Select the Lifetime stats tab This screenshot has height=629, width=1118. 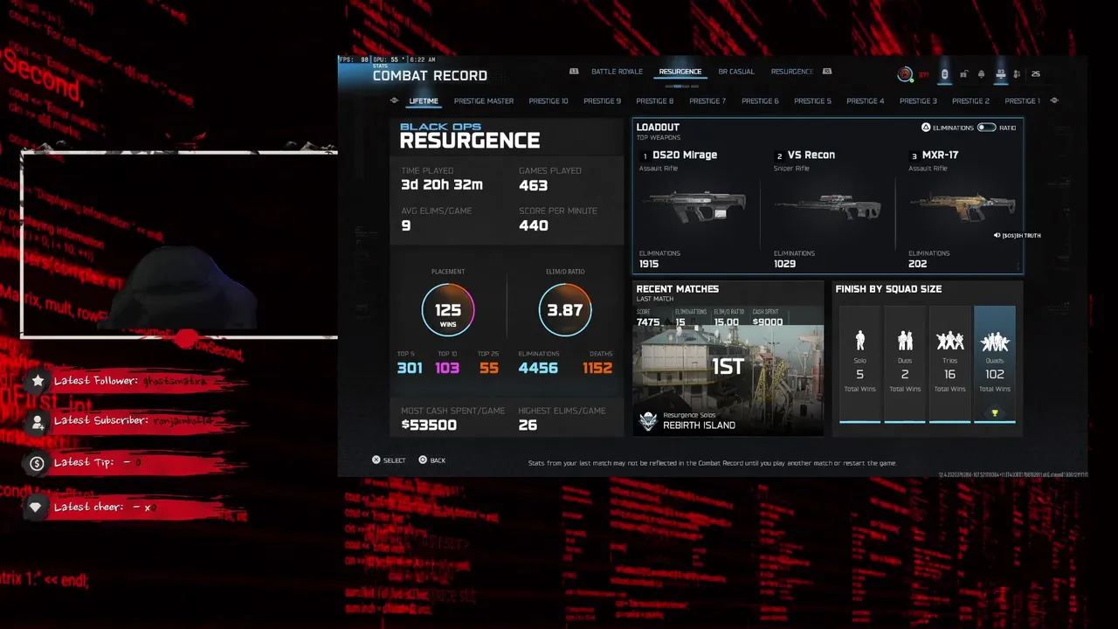click(x=424, y=101)
